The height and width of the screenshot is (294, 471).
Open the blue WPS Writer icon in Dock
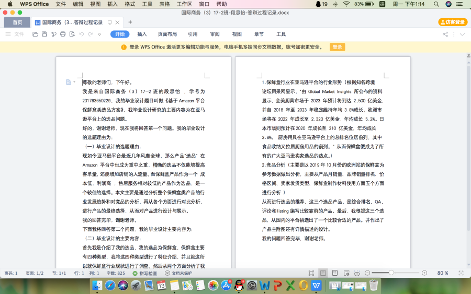point(316,285)
